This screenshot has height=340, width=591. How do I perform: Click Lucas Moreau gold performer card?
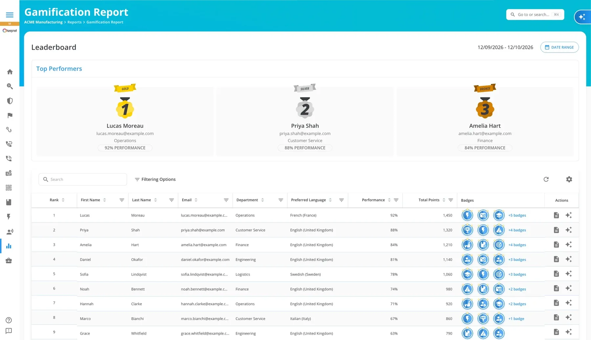coord(125,121)
